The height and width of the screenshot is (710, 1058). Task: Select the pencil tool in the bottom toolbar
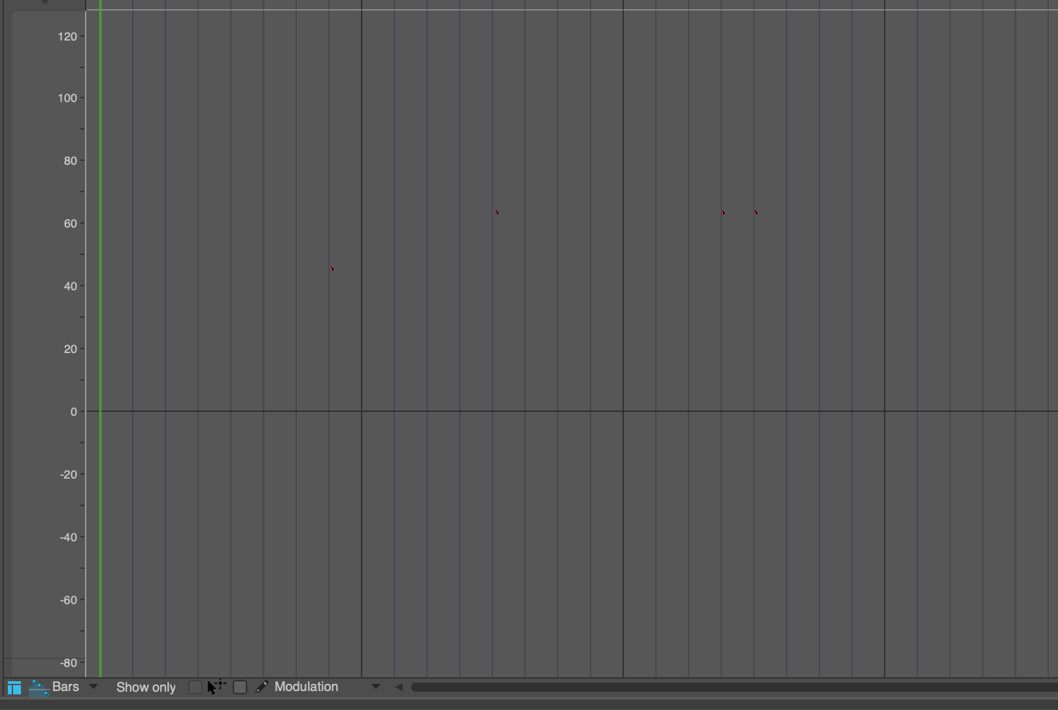tap(262, 687)
